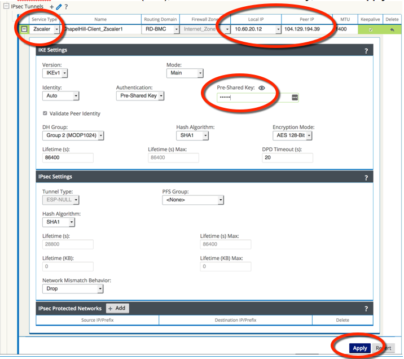Screen dimensions: 404x359
Task: Open the Encryption Mode AES 128-Bit dropdown
Action: [292, 135]
